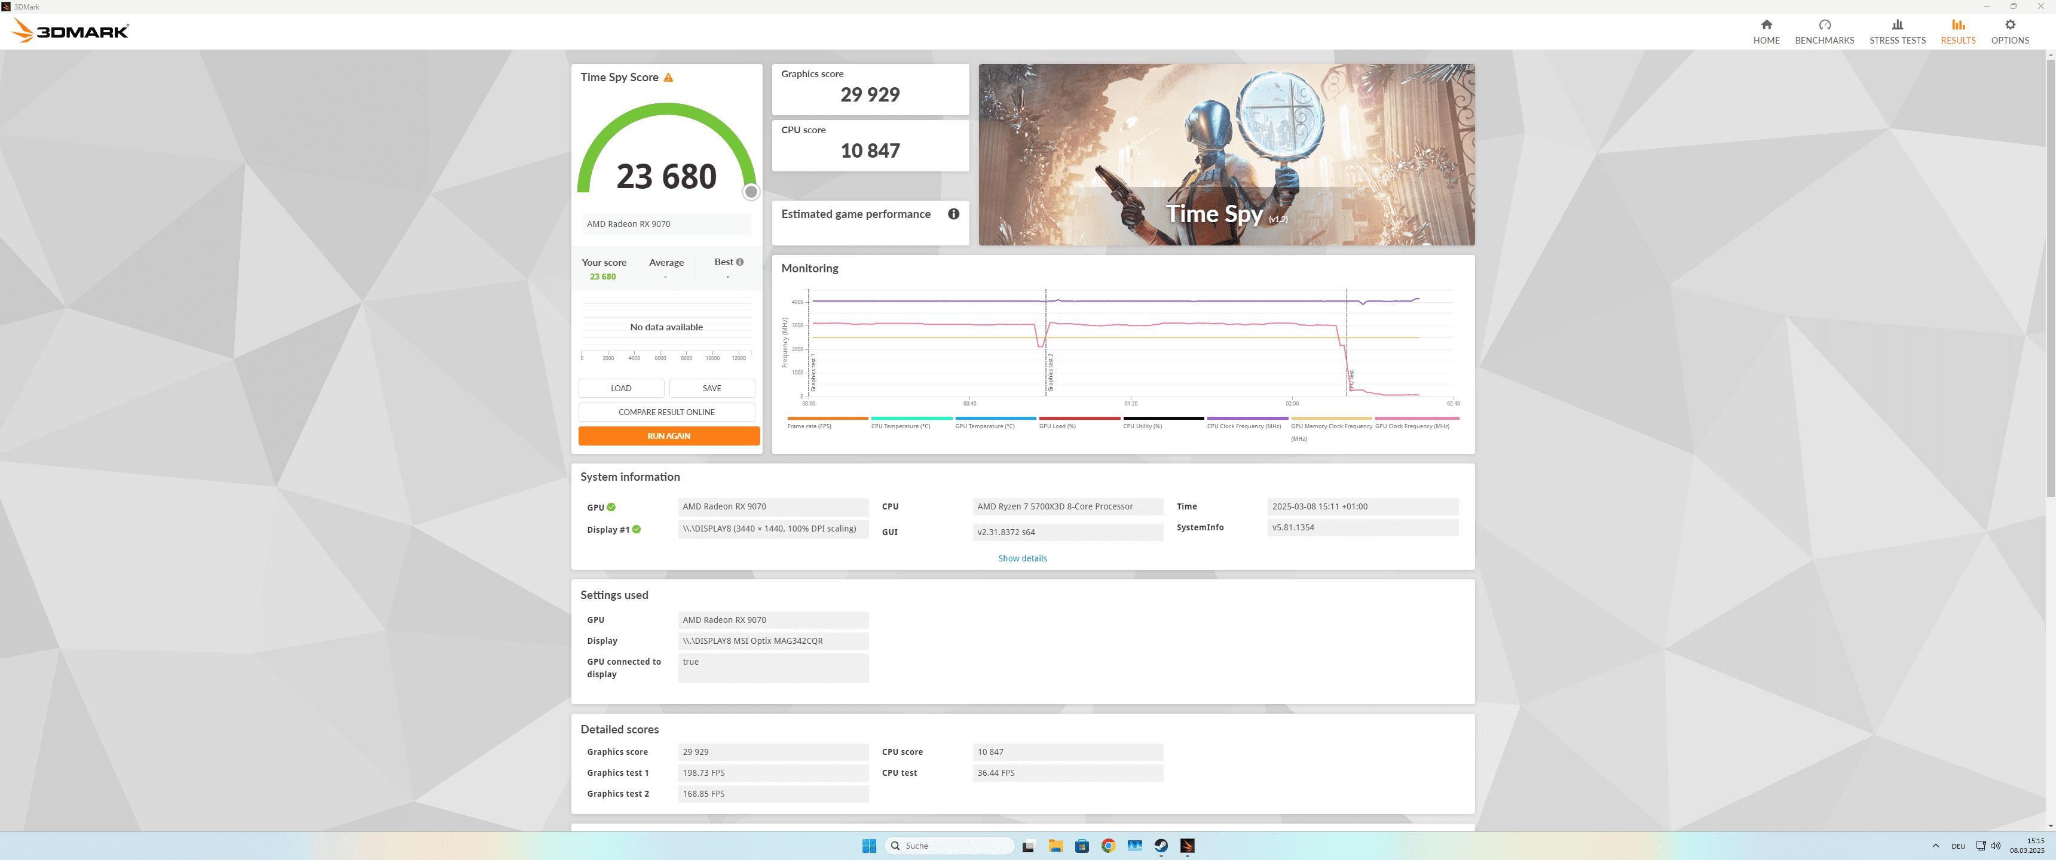This screenshot has width=2056, height=860.
Task: Click the Load result button
Action: coord(621,388)
